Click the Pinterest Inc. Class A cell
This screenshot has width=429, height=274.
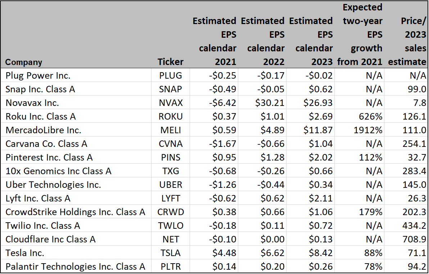click(x=49, y=157)
